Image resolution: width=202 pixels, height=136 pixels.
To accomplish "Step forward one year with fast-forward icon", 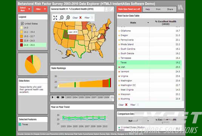I will point(63,97).
